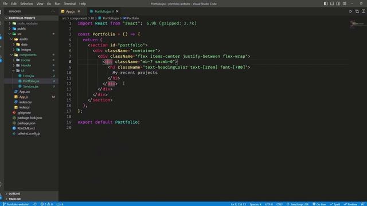The height and width of the screenshot is (206, 367).
Task: Open Explorer views and more actions ellipsis
Action: point(53,11)
